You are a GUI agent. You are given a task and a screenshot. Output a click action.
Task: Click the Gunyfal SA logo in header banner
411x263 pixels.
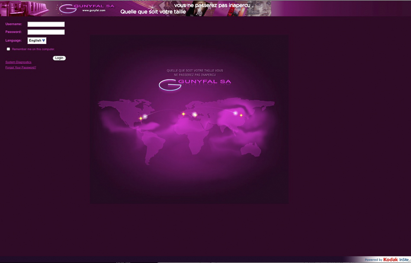click(x=87, y=8)
